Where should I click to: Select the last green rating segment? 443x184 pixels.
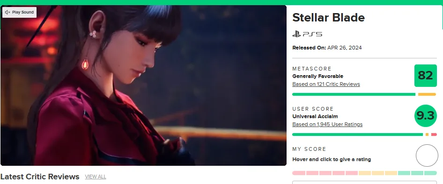(430, 173)
